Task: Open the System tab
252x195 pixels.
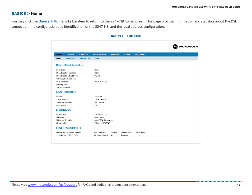Action: click(70, 54)
